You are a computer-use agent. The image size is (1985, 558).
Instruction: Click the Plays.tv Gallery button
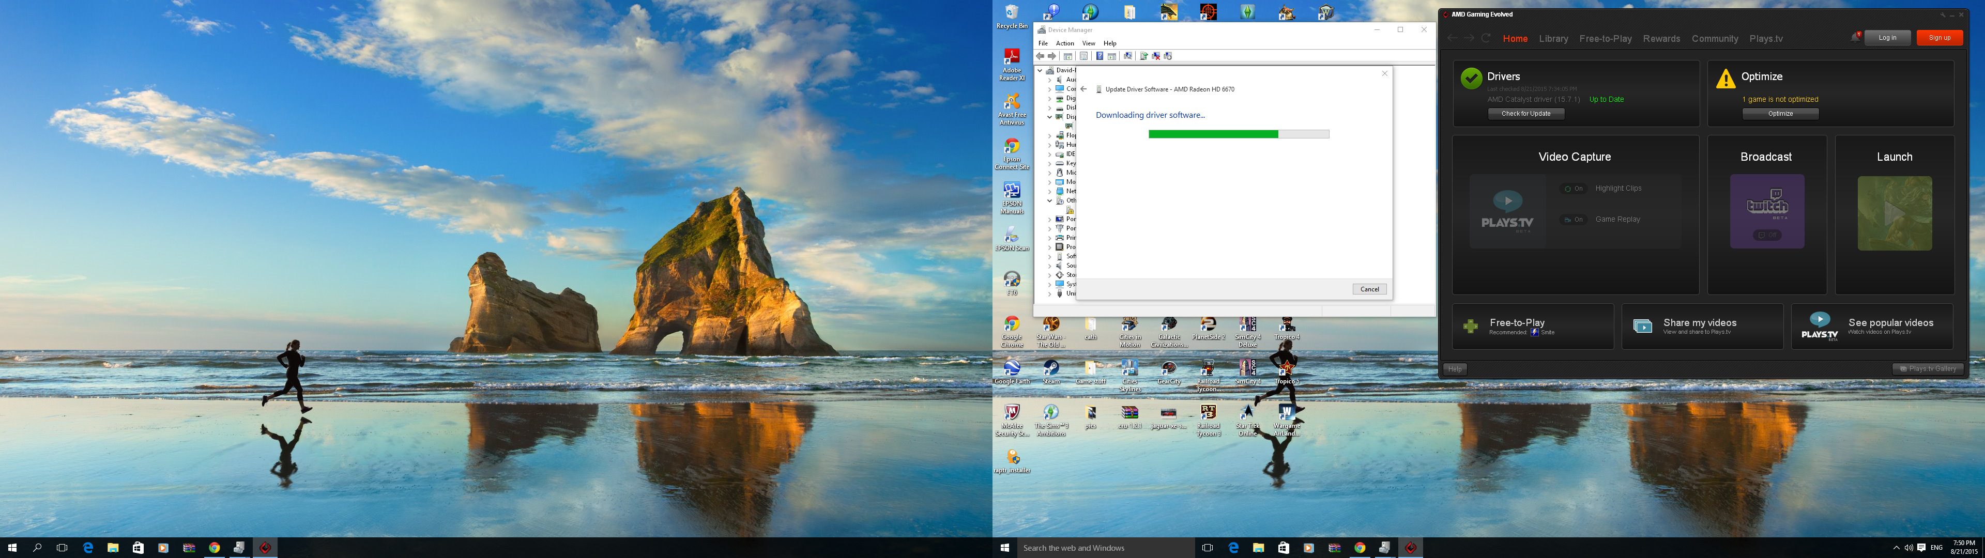coord(1928,368)
